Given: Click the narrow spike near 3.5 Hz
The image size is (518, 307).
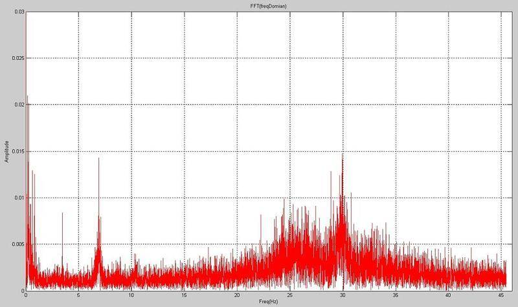Looking at the screenshot, I should pos(62,213).
